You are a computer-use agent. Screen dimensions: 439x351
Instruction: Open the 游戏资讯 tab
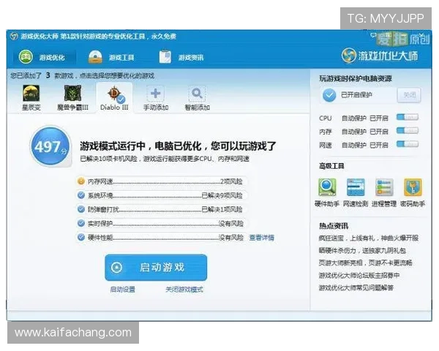coord(181,57)
